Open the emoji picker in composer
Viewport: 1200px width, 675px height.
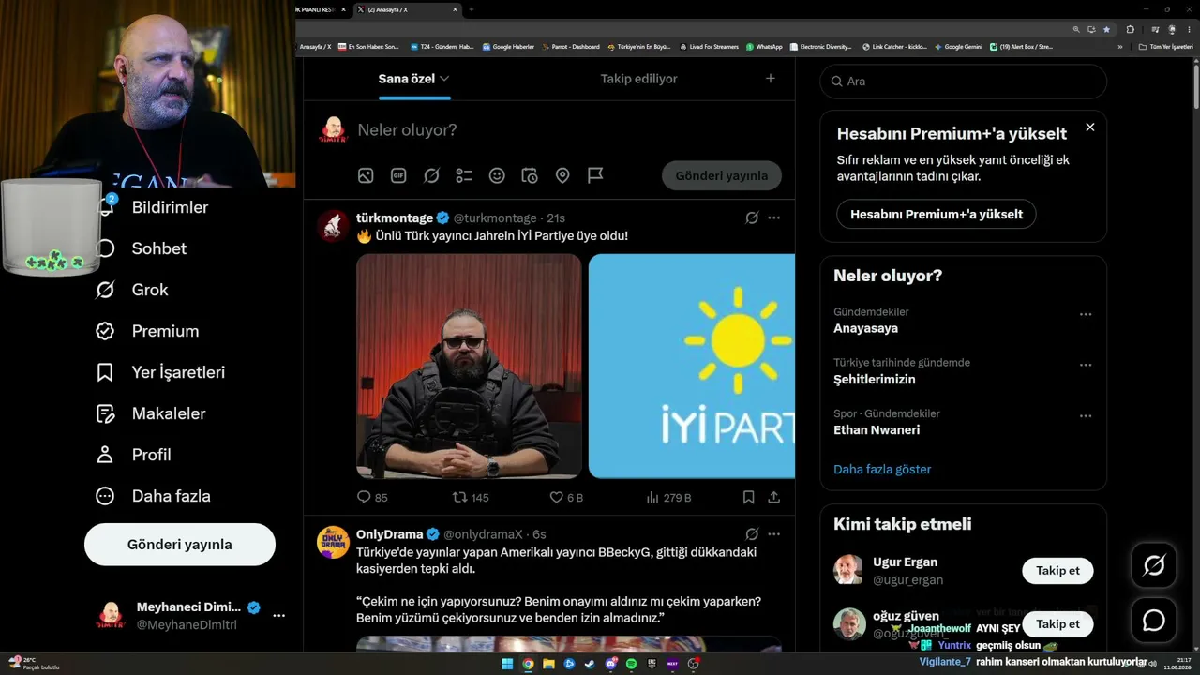[x=497, y=175]
